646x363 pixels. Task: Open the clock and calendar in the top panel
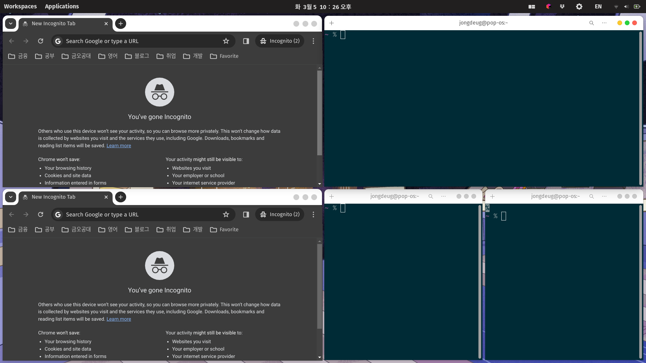click(323, 7)
